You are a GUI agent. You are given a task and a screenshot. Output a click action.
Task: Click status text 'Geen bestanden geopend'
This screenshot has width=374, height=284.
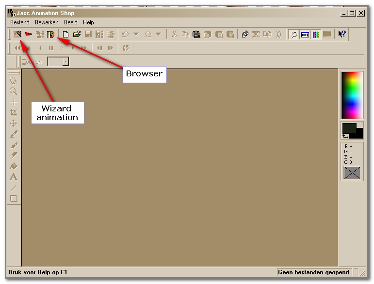313,272
